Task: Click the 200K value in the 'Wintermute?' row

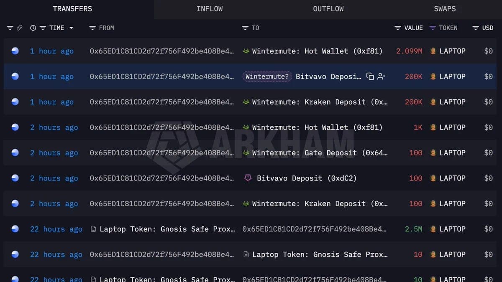Action: [414, 76]
